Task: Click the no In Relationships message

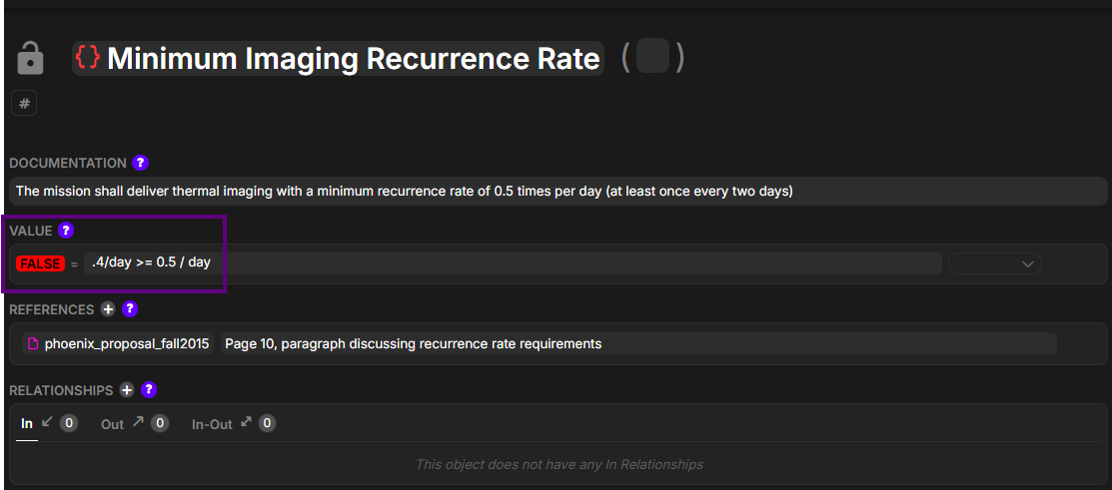Action: [x=559, y=464]
